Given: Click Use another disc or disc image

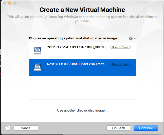Looking at the screenshot, I should [x=82, y=110].
